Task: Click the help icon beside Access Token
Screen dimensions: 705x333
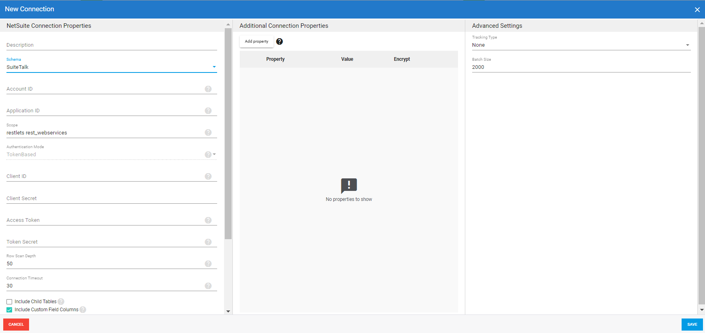Action: tap(208, 220)
